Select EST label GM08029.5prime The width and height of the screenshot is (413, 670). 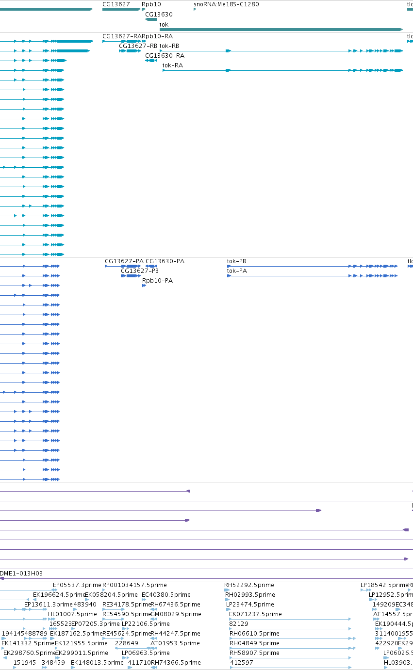tap(175, 614)
